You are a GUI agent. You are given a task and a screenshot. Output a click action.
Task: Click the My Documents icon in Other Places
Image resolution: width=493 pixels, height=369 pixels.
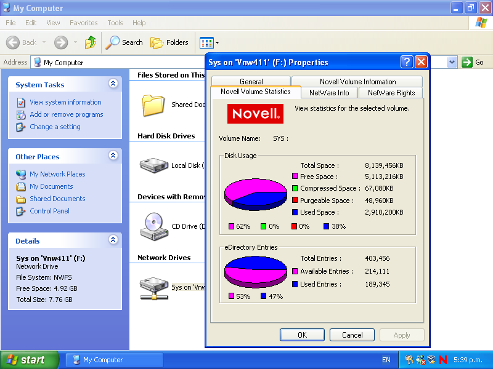point(21,187)
